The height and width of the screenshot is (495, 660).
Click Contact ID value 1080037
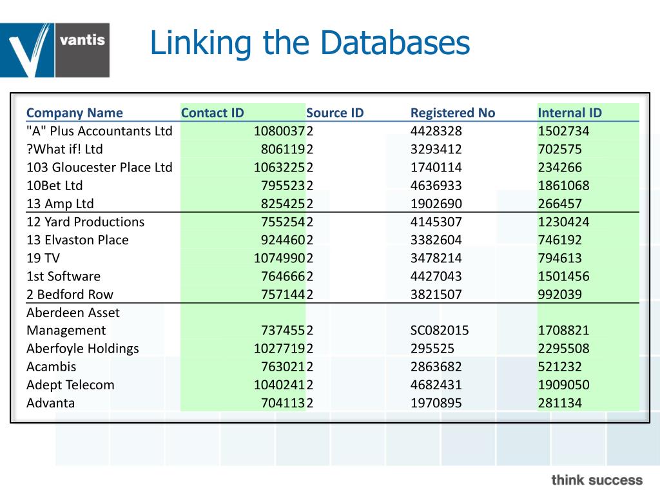point(279,131)
